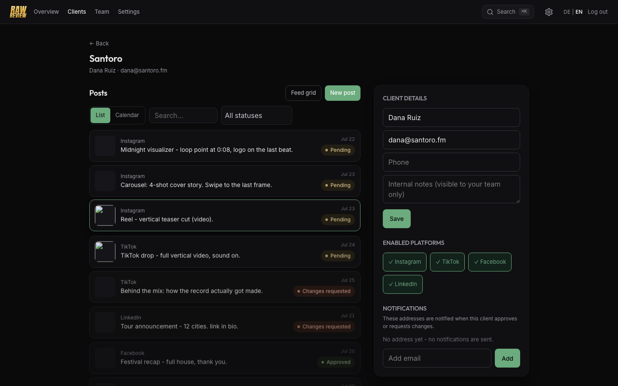Open the TikTok drop post thumbnail

pyautogui.click(x=105, y=252)
